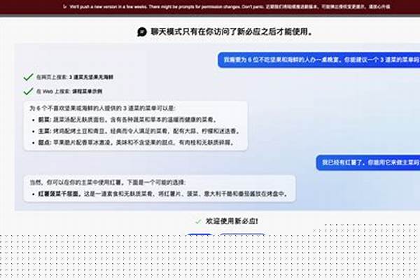Viewport: 420px width, 280px height.
Task: Click the arrow icon in the dark red banner
Action: pos(65,6)
